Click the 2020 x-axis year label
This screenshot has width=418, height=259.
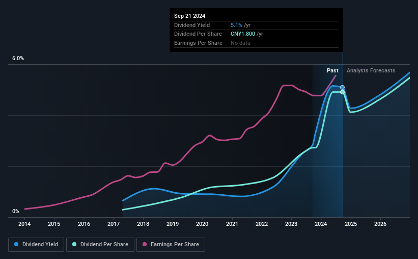202,224
